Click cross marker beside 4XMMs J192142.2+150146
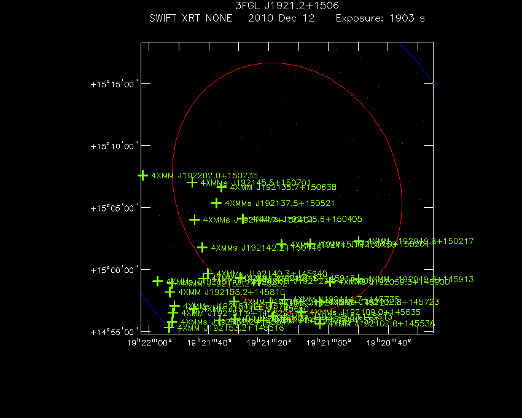 (x=202, y=247)
